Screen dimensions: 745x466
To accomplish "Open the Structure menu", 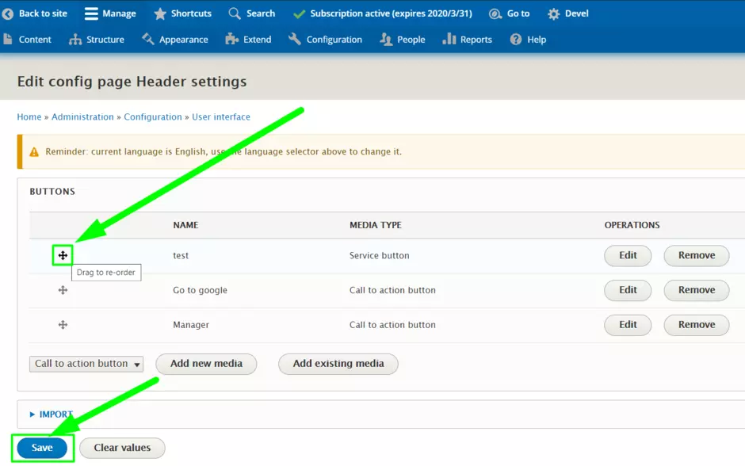I will [97, 40].
